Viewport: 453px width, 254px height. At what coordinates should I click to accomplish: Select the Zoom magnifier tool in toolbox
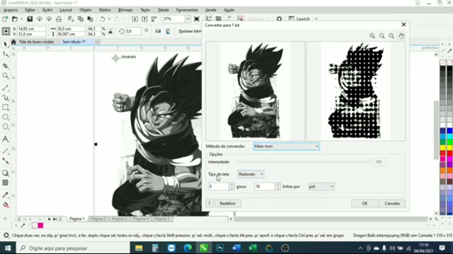(x=5, y=76)
